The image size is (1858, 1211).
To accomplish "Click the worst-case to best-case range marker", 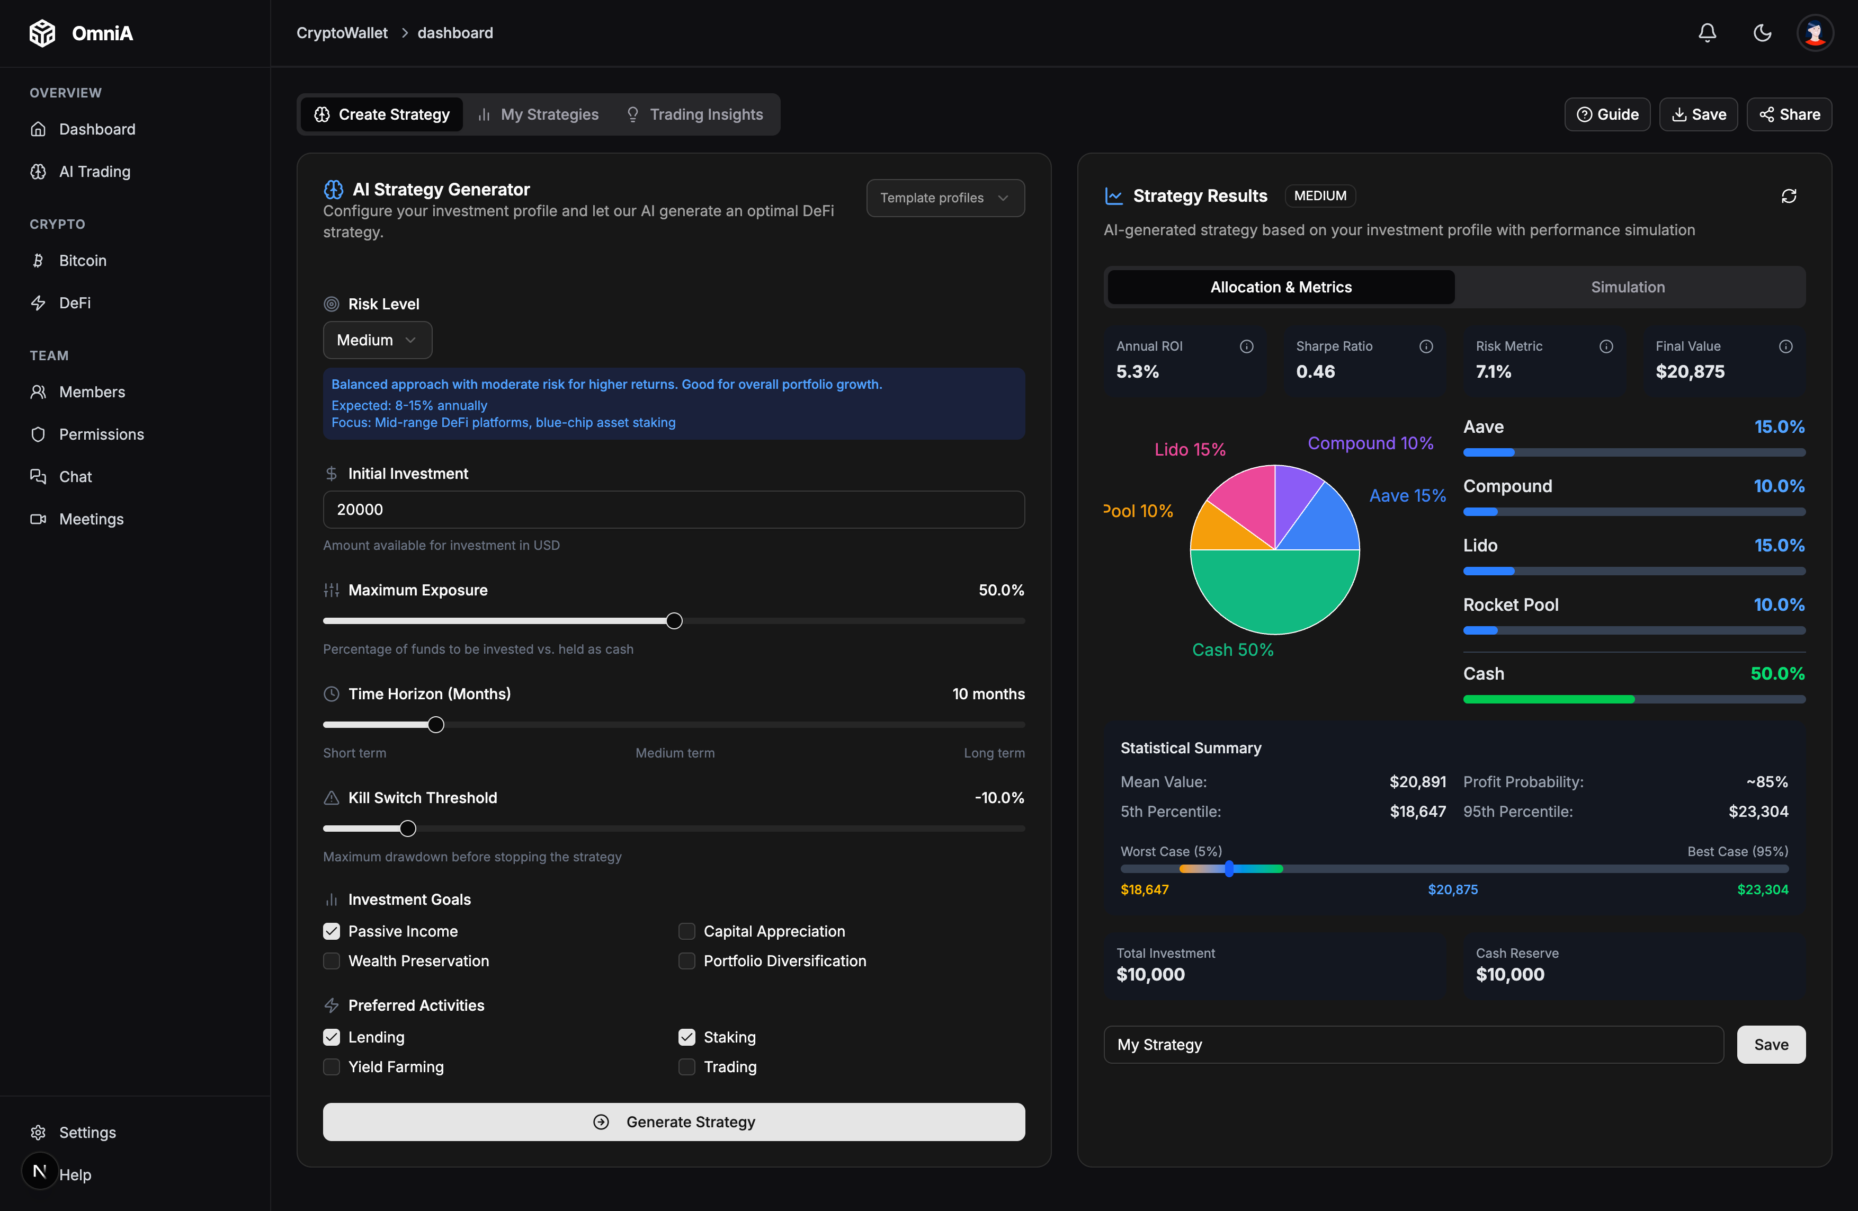I will coord(1229,868).
